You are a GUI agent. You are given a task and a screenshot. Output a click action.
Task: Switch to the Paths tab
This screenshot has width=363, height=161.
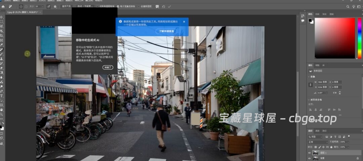(x=324, y=131)
